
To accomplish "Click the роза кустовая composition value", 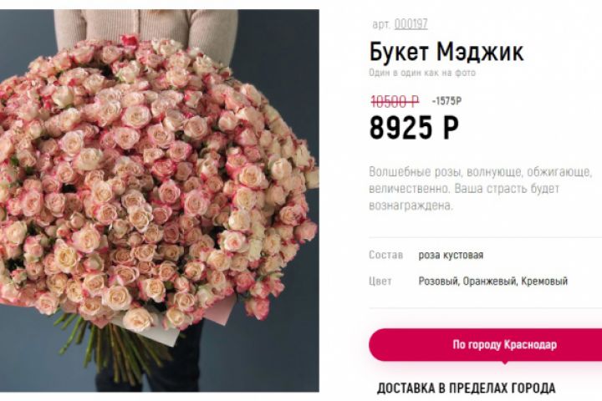I will (451, 255).
